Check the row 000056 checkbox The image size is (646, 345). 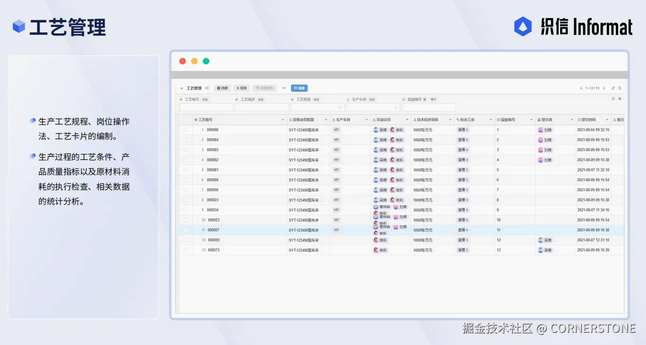(186, 190)
